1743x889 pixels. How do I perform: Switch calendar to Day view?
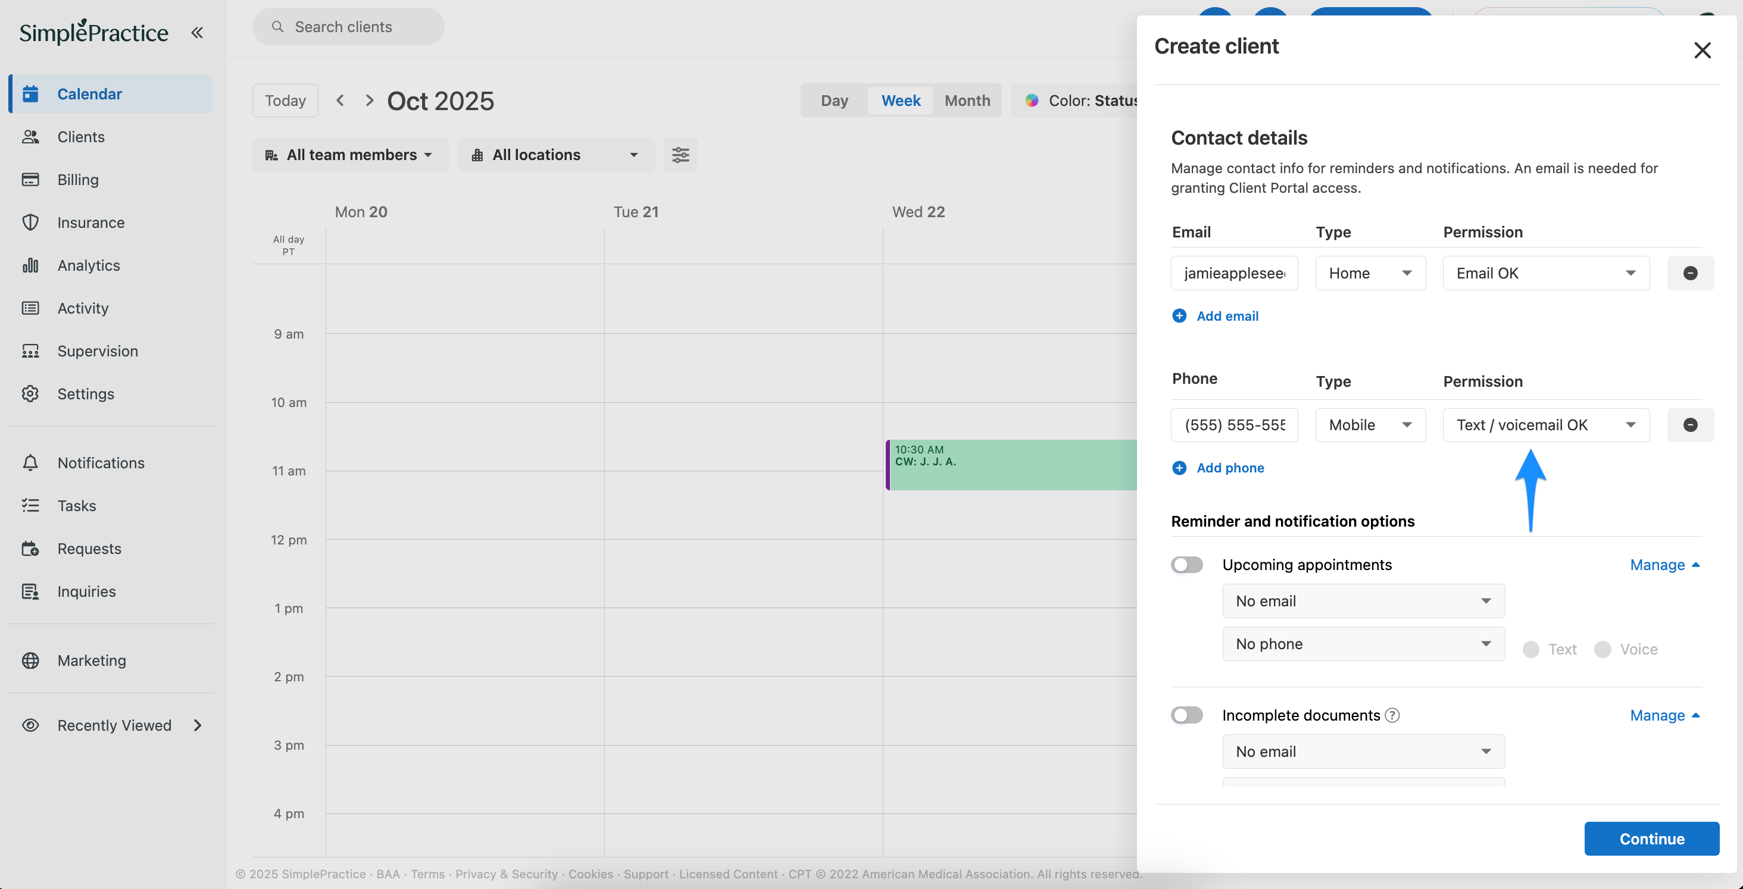pyautogui.click(x=833, y=101)
